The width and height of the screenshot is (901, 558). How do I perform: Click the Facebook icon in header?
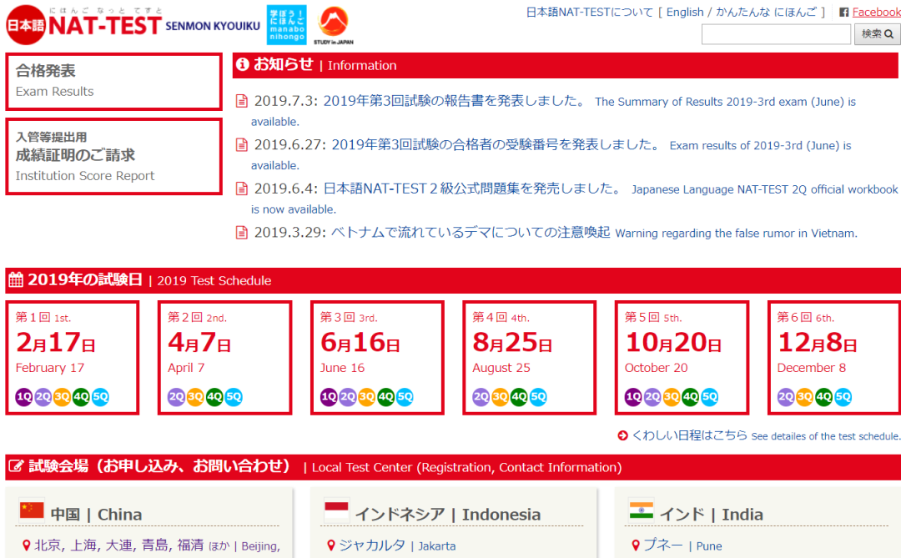(843, 12)
